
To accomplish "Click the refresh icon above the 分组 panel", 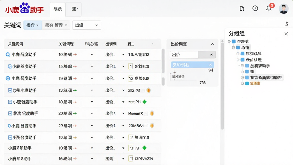I will click(x=287, y=24).
